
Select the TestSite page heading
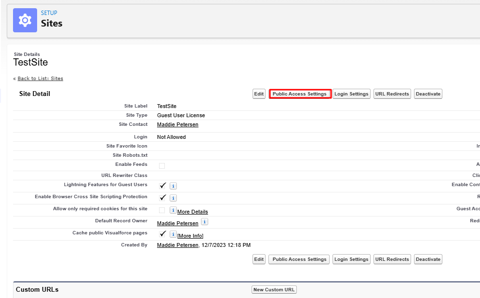[30, 62]
